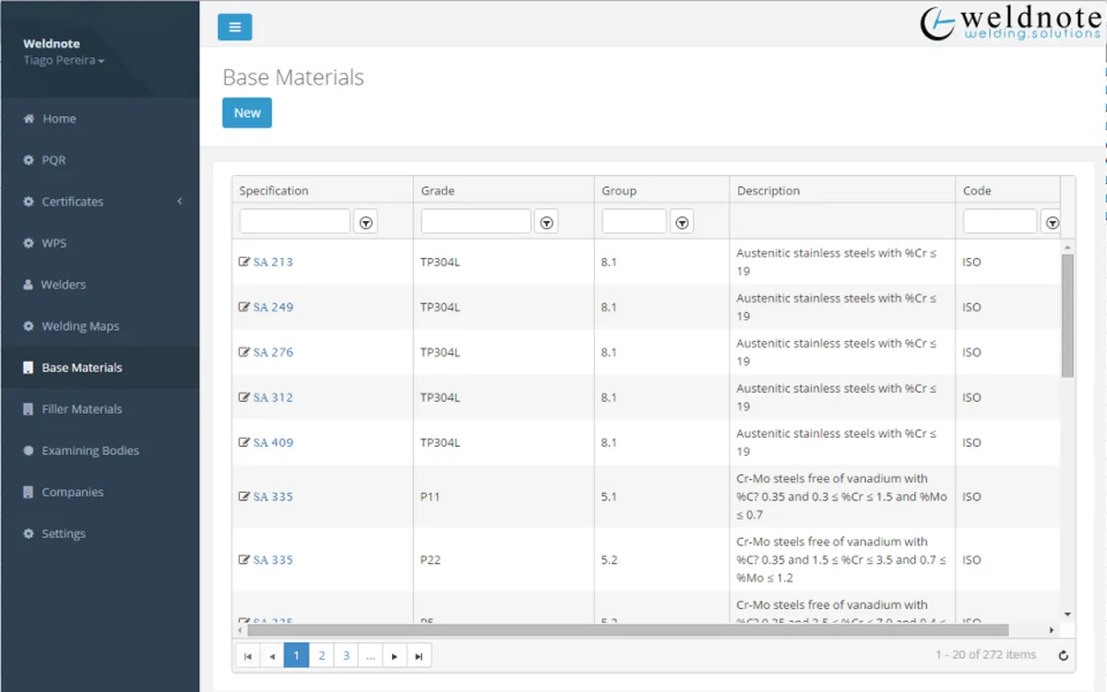Toggle the hamburger sidebar menu button
1107x692 pixels.
(x=234, y=27)
